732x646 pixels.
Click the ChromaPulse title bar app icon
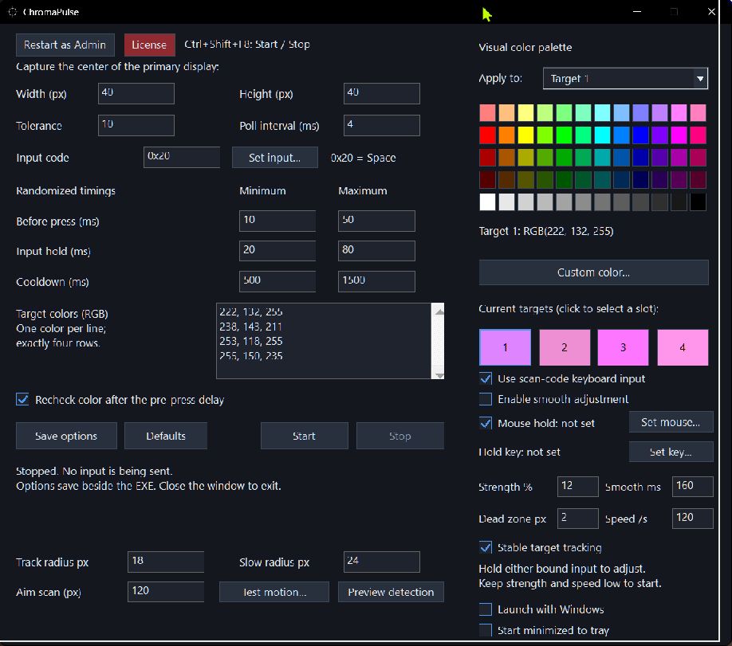[x=13, y=12]
